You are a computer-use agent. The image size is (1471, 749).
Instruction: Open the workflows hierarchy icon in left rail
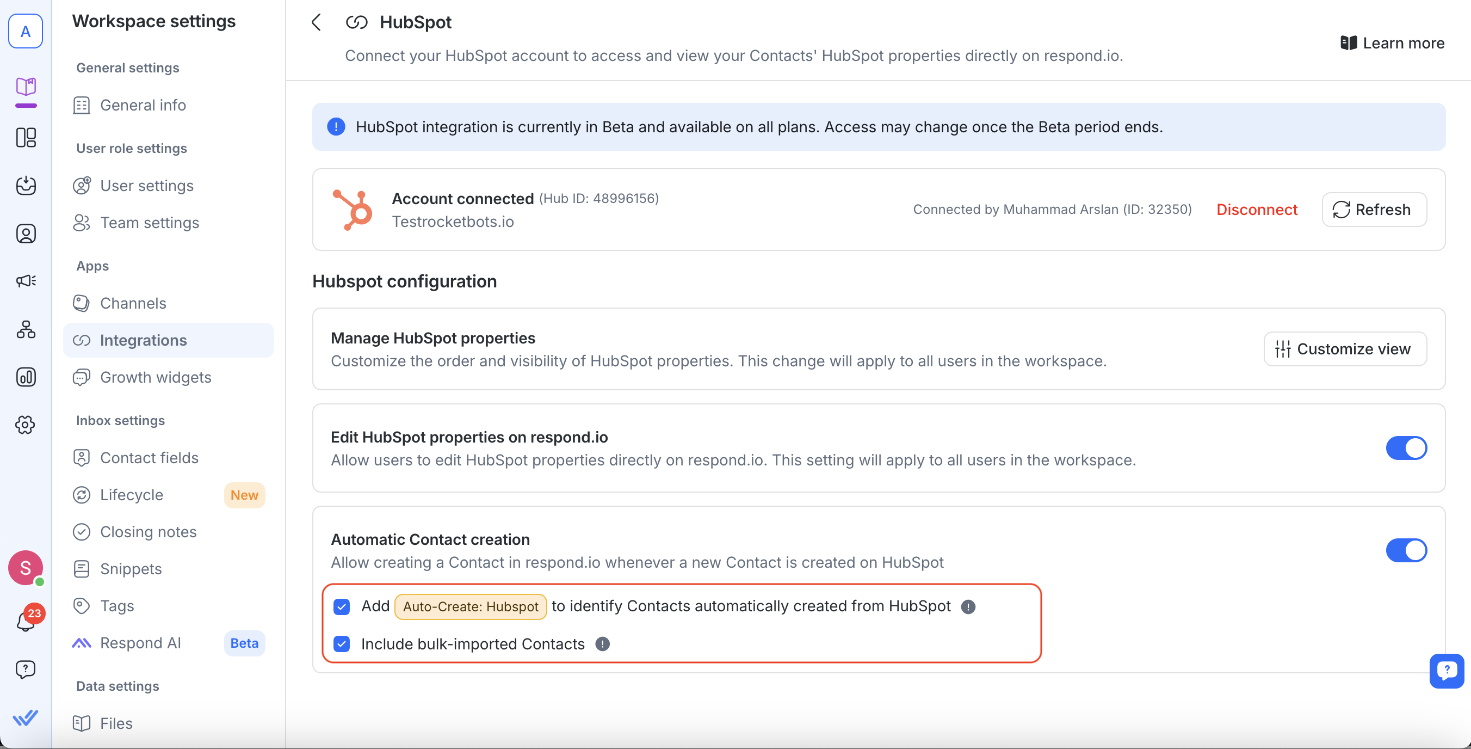click(x=26, y=329)
